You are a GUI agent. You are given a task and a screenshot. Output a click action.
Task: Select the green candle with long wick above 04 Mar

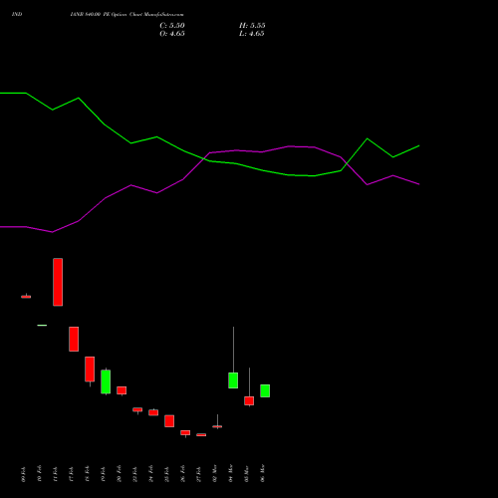[233, 380]
